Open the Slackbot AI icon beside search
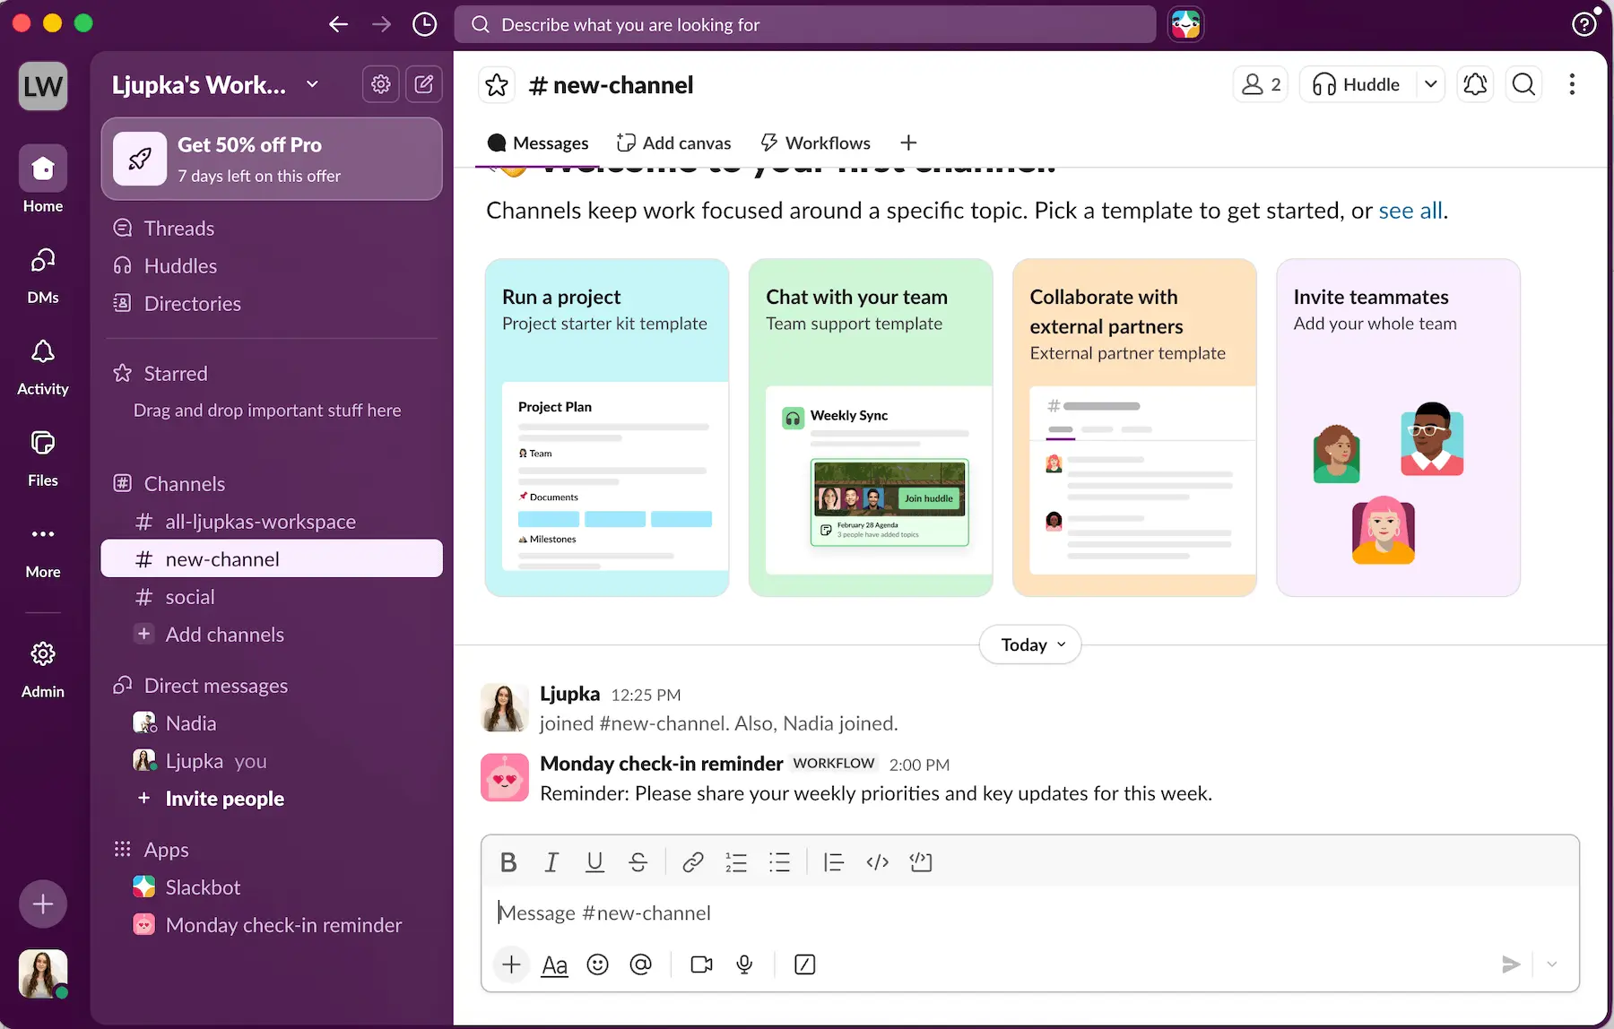Viewport: 1614px width, 1029px height. pos(1185,24)
